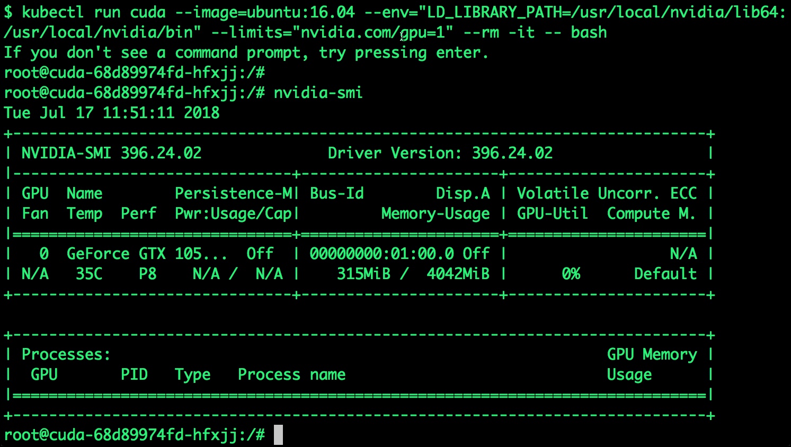Click the 'GPU-Util' column header

(553, 213)
